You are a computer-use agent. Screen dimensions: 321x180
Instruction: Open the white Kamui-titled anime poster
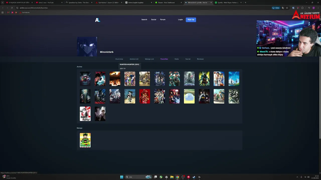[x=85, y=114]
